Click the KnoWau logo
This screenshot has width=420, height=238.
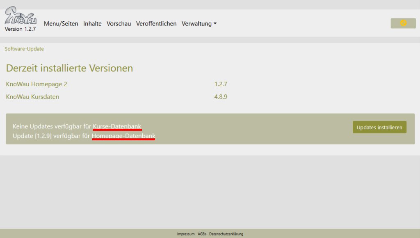20,16
